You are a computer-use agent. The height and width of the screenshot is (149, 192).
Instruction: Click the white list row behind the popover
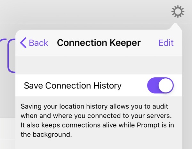tap(8, 129)
